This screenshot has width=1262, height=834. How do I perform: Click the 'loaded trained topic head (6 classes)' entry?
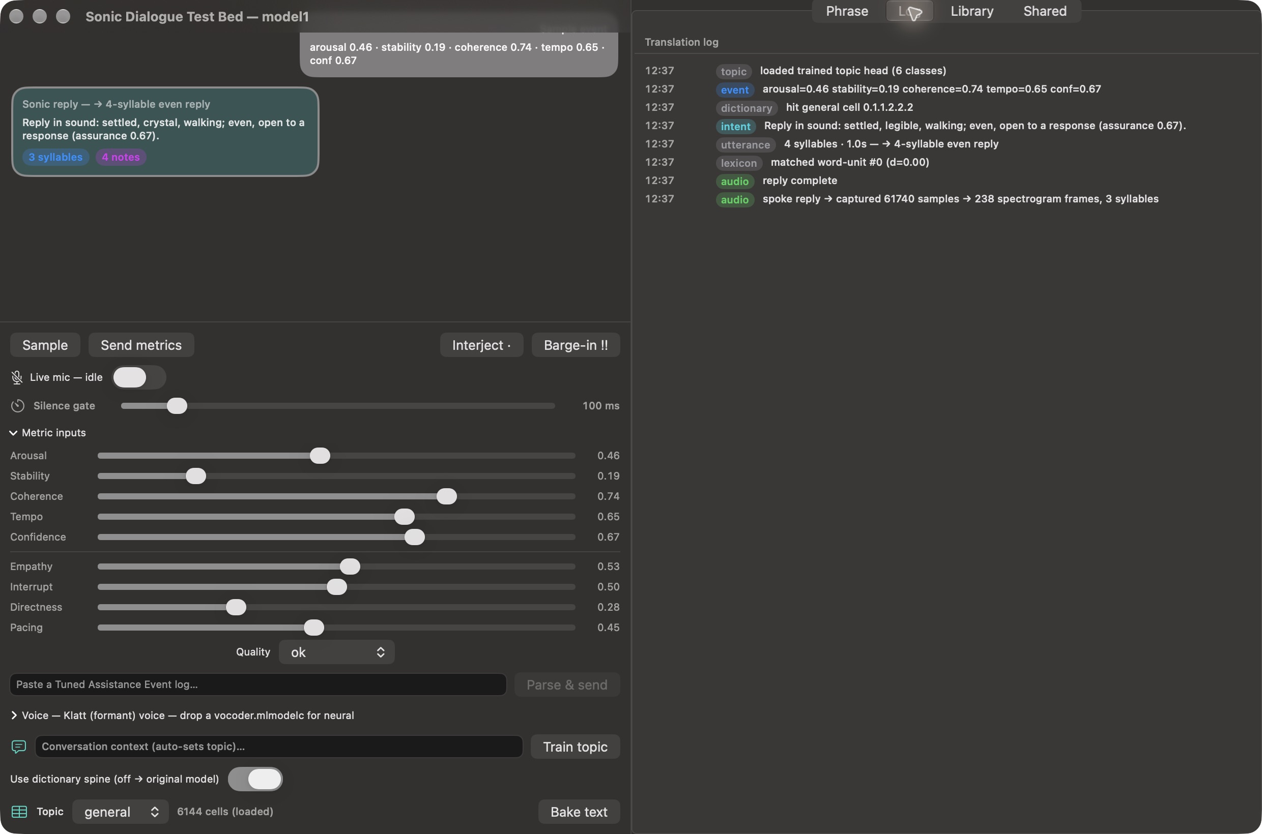coord(853,71)
